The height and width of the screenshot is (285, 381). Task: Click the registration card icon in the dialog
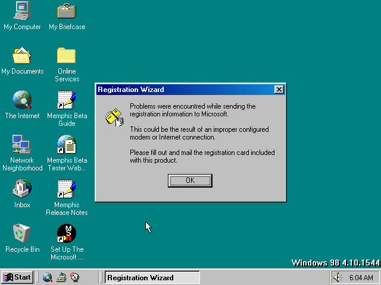(x=115, y=118)
